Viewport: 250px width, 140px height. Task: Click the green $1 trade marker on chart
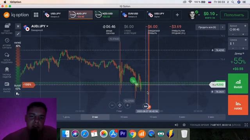coord(133,81)
